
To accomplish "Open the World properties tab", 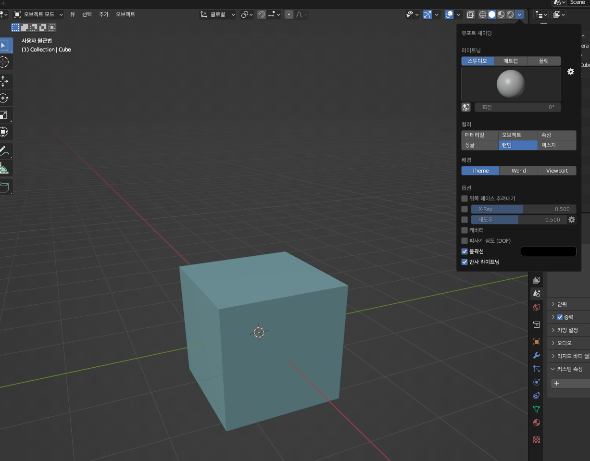I will [x=537, y=307].
